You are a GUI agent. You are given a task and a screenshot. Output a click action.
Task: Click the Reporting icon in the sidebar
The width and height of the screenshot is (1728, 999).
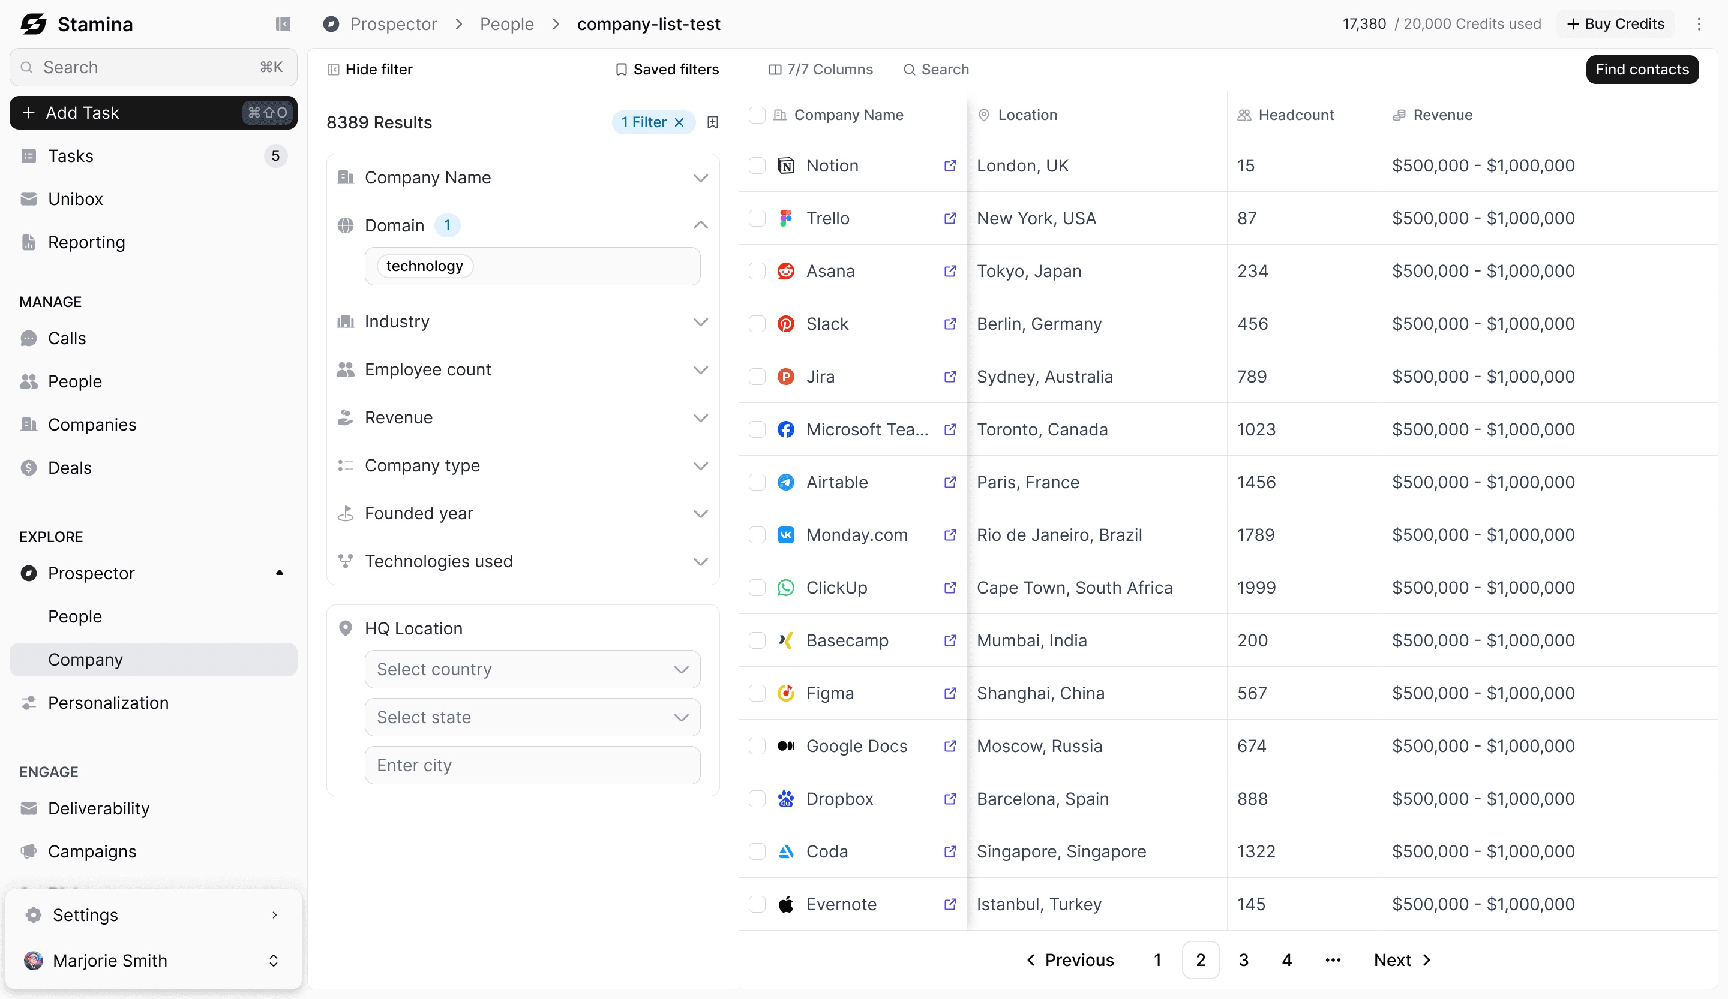(x=29, y=242)
